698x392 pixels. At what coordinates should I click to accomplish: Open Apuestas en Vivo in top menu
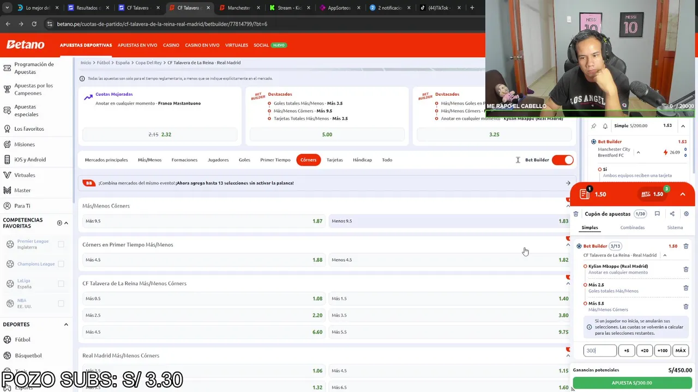137,45
